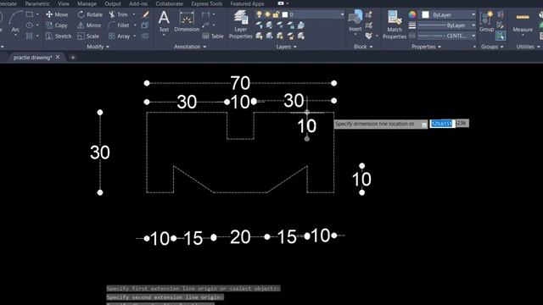
Task: Open the Featured Apps tab
Action: [247, 3]
